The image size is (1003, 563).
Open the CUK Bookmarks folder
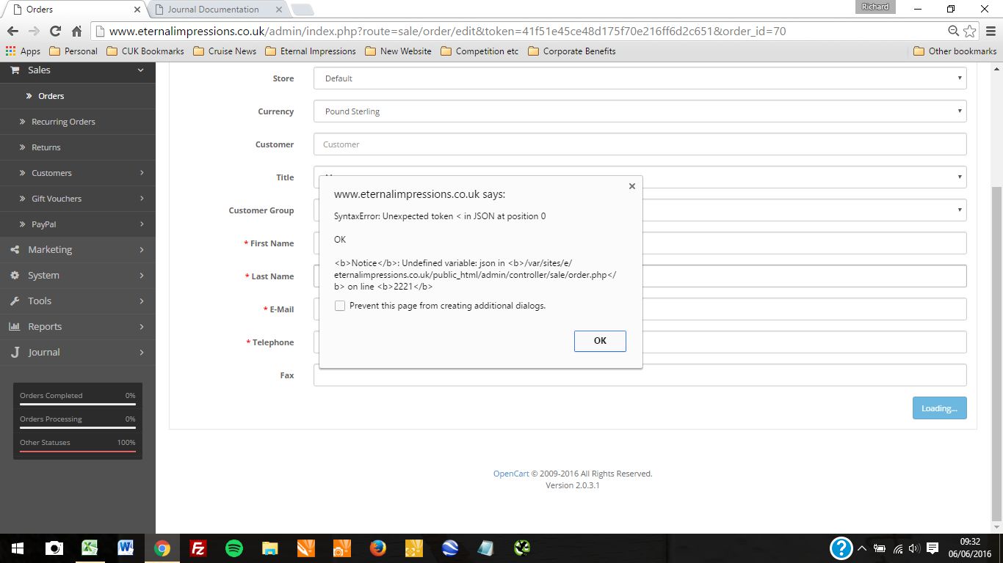pyautogui.click(x=145, y=51)
